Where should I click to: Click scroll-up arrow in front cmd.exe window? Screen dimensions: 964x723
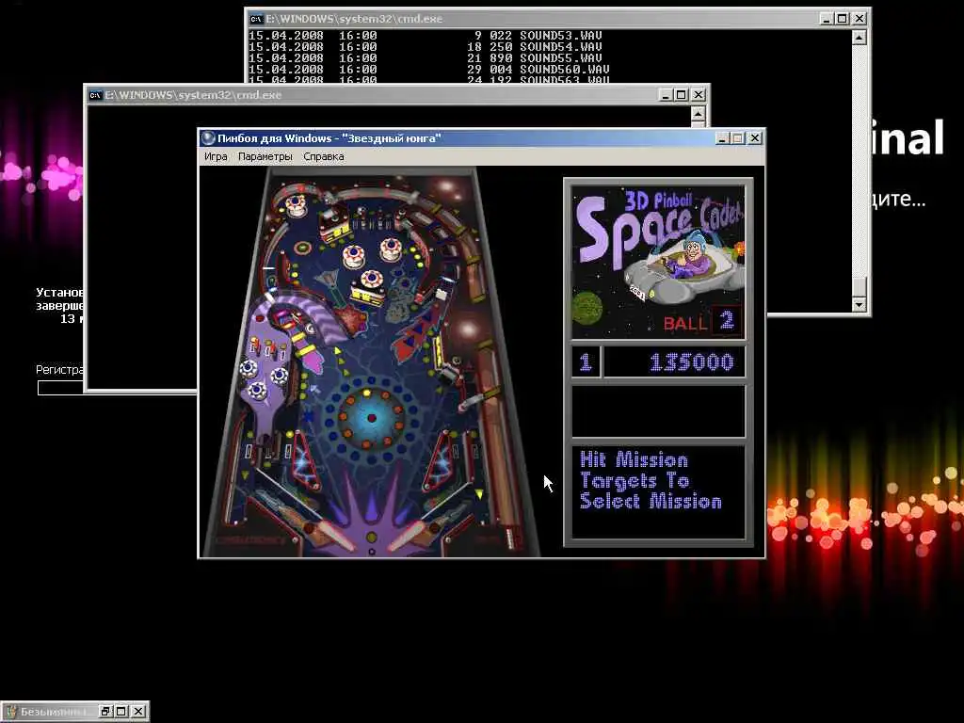coord(698,114)
